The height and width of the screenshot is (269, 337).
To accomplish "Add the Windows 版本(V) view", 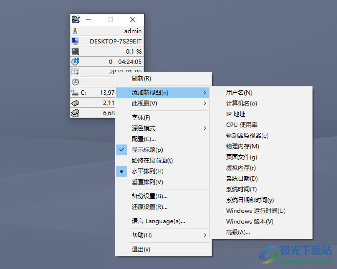I will (261, 222).
